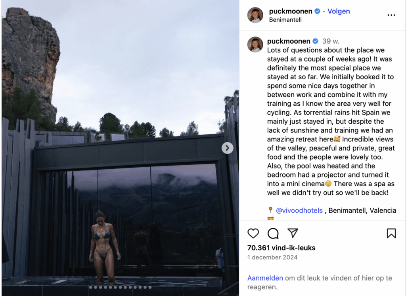Click the verified badge in post header
The height and width of the screenshot is (296, 406).
pos(317,11)
